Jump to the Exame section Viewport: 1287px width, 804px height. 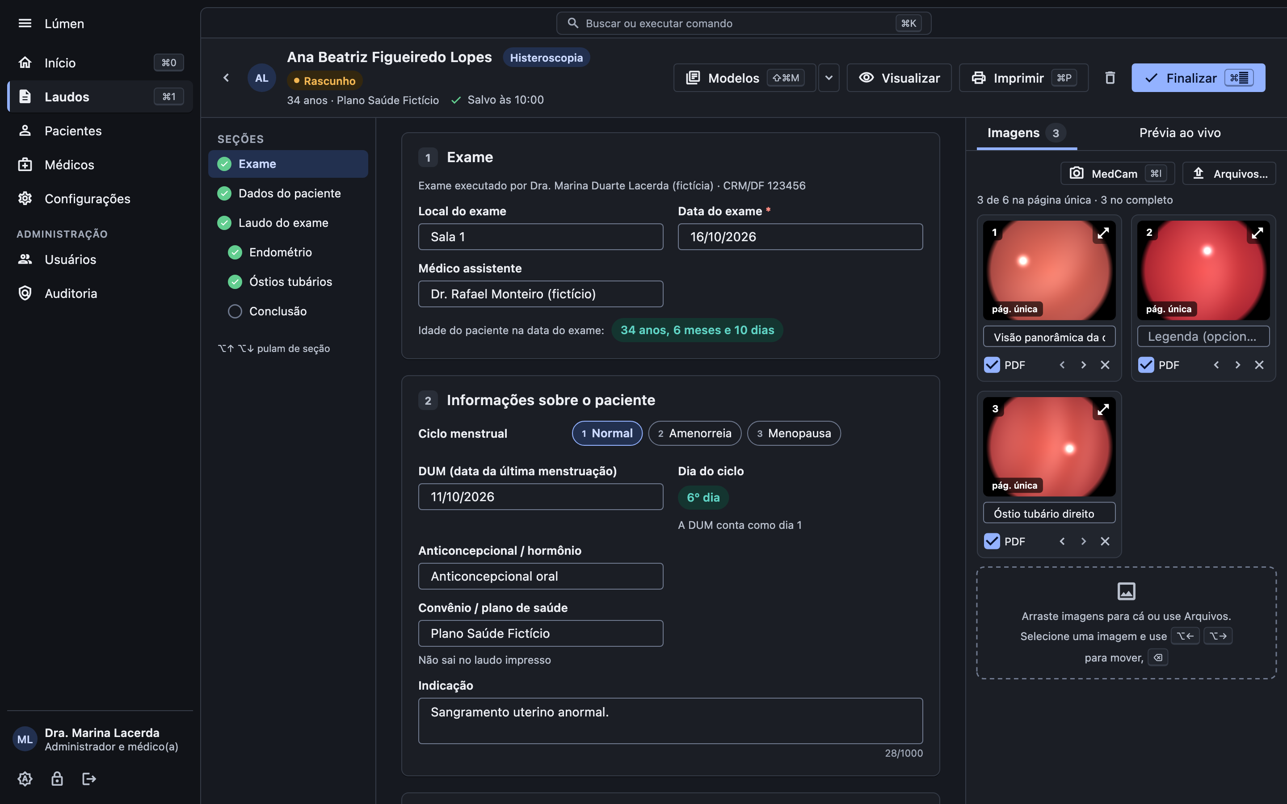288,164
